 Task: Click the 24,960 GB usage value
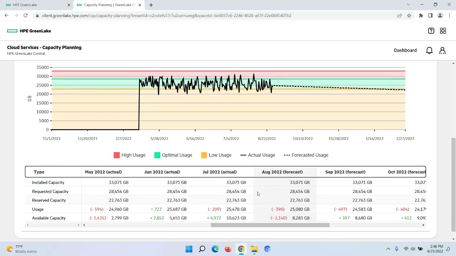[x=119, y=209]
